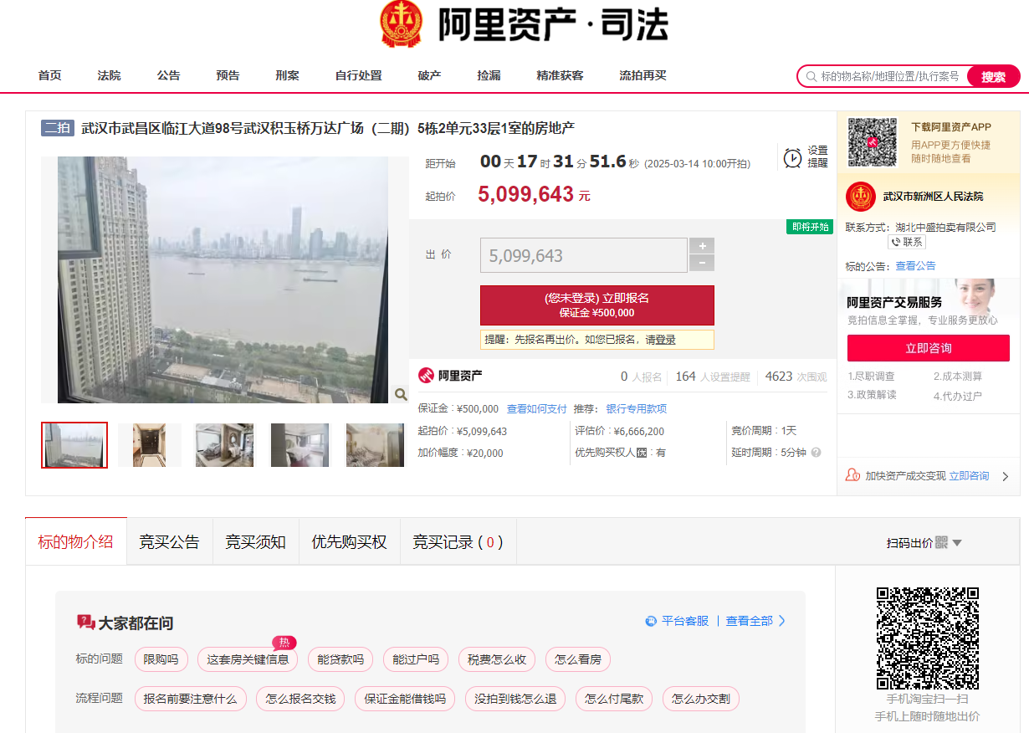Screen dimensions: 1029x733
Task: Click the 查看如何支付 link
Action: click(x=537, y=409)
